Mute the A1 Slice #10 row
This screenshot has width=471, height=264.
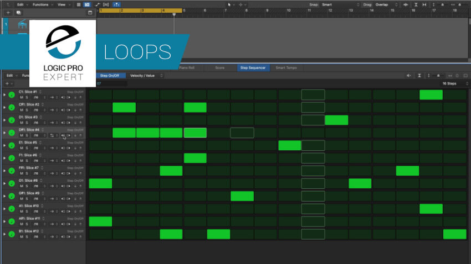click(21, 212)
